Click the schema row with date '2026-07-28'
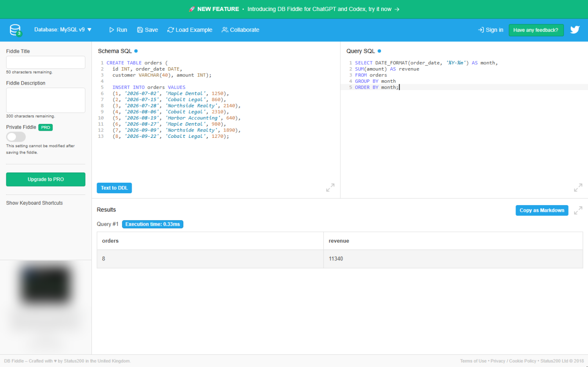The width and height of the screenshot is (588, 367). click(177, 106)
